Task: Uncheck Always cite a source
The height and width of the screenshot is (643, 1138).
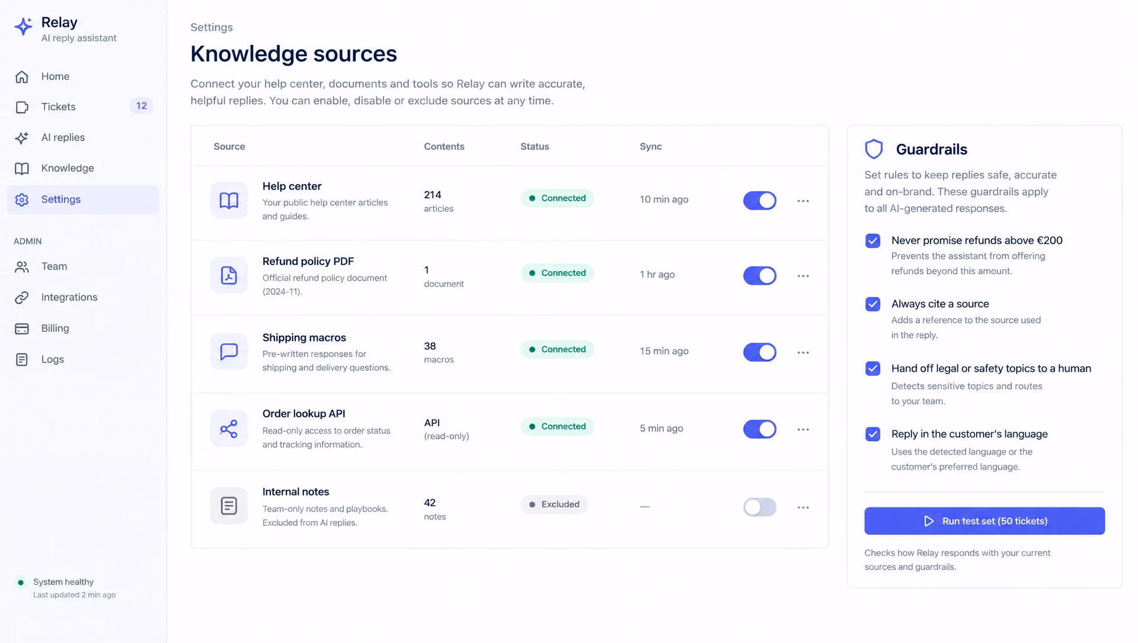Action: [x=872, y=304]
